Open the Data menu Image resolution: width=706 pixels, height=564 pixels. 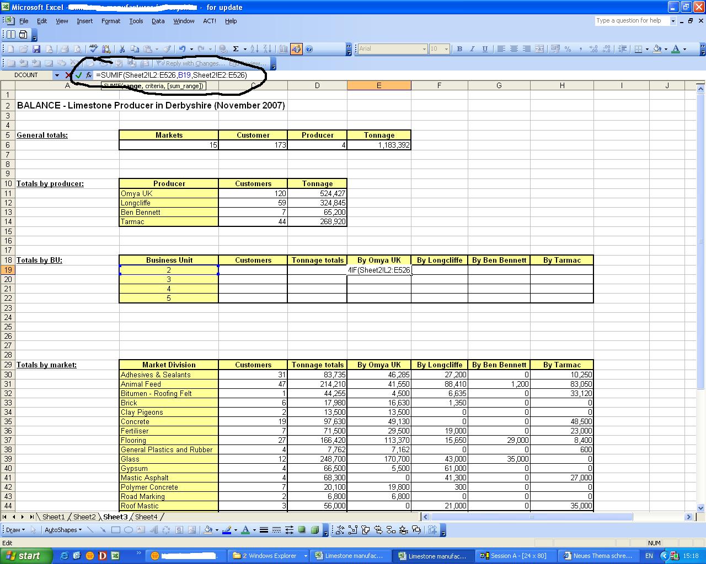(x=158, y=21)
